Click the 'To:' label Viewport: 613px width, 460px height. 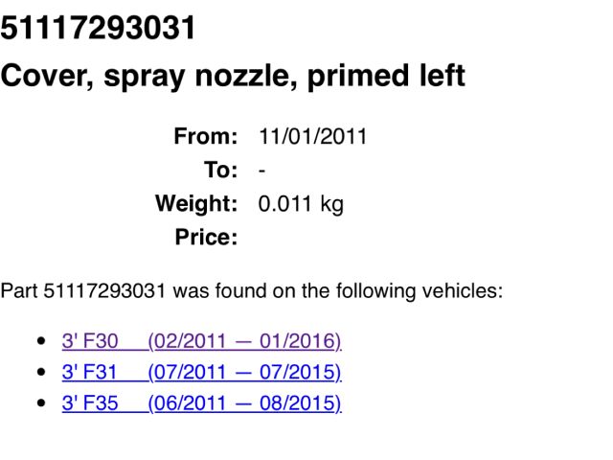point(219,171)
